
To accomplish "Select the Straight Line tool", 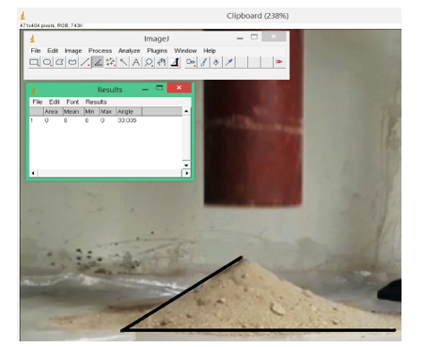I will (85, 62).
